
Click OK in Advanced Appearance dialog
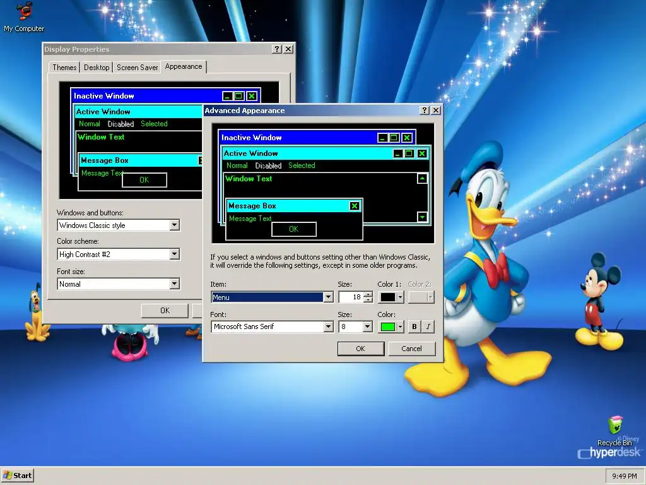[x=360, y=349]
